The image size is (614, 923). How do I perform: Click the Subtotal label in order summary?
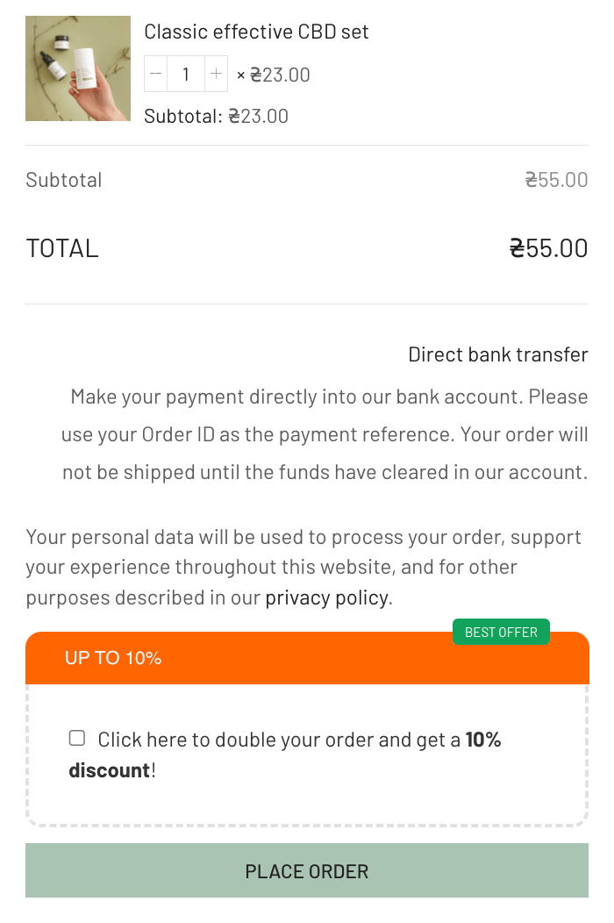[64, 180]
